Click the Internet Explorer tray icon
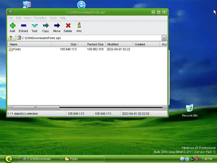The image size is (217, 163). click(x=187, y=159)
